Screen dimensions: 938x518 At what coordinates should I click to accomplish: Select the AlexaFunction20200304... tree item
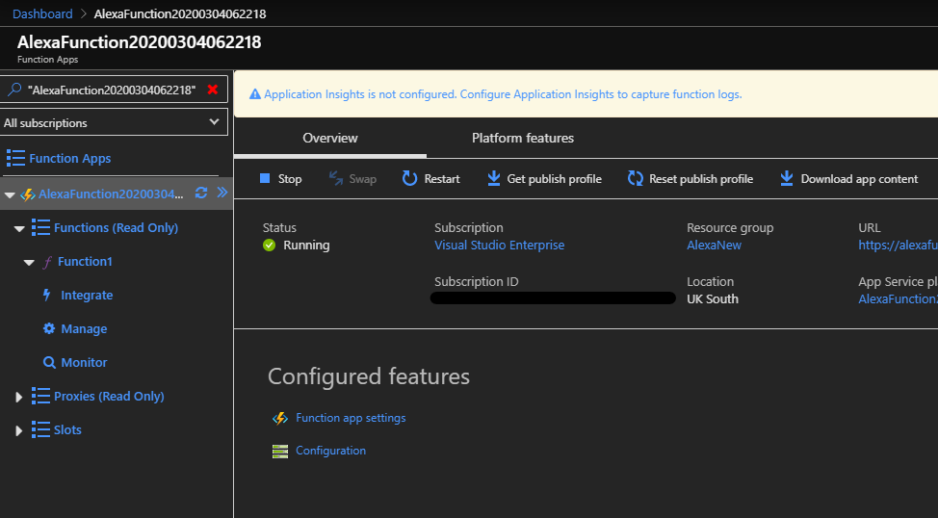coord(112,194)
